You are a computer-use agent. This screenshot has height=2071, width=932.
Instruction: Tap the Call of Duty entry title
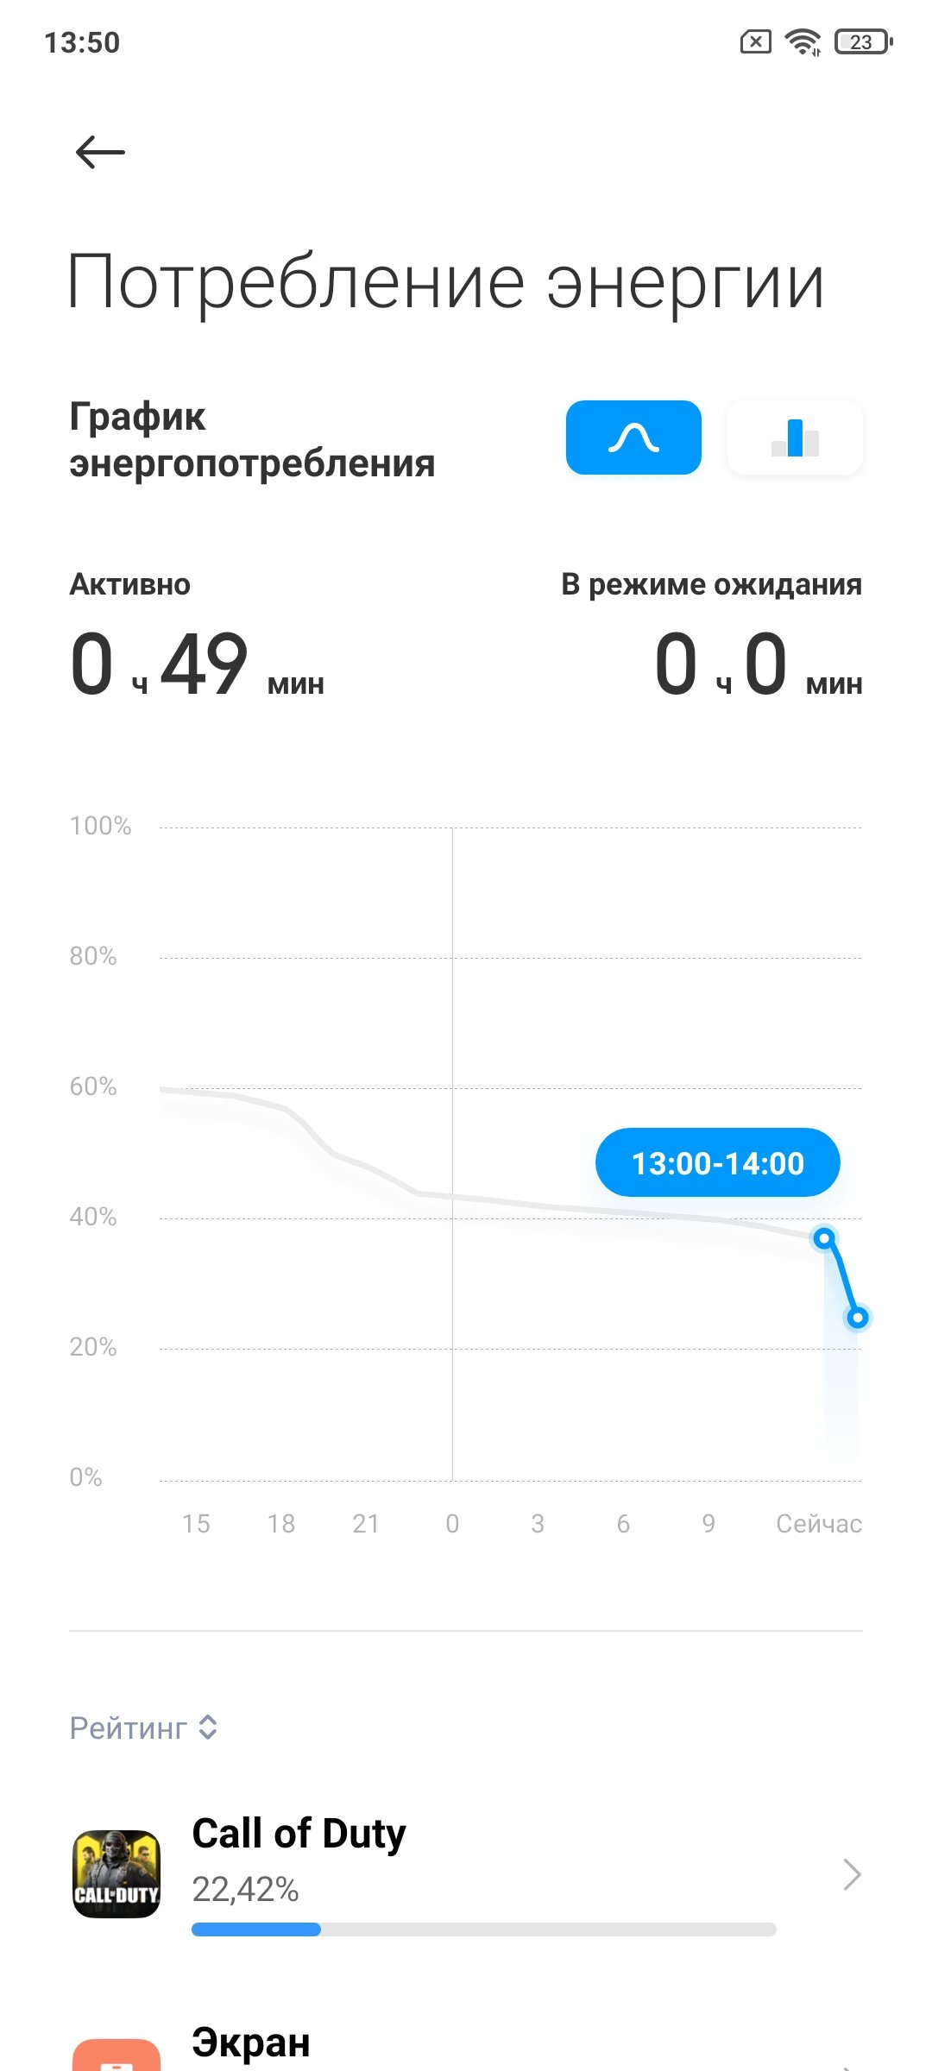[x=299, y=1834]
